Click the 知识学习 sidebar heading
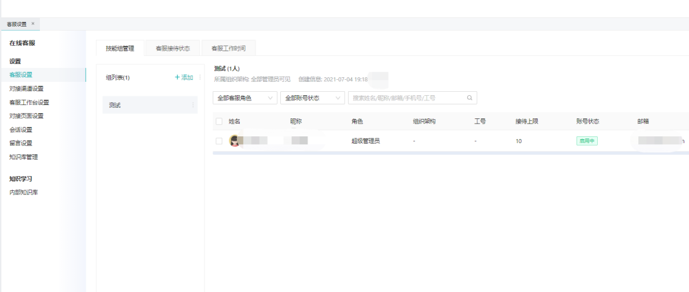Screen dimensions: 689x292 tap(21, 179)
